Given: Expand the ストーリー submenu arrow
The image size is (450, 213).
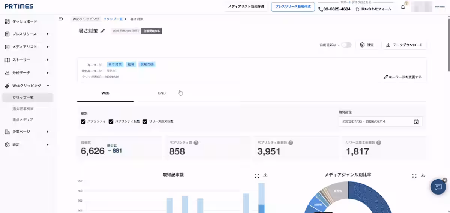Looking at the screenshot, I should click(x=48, y=60).
